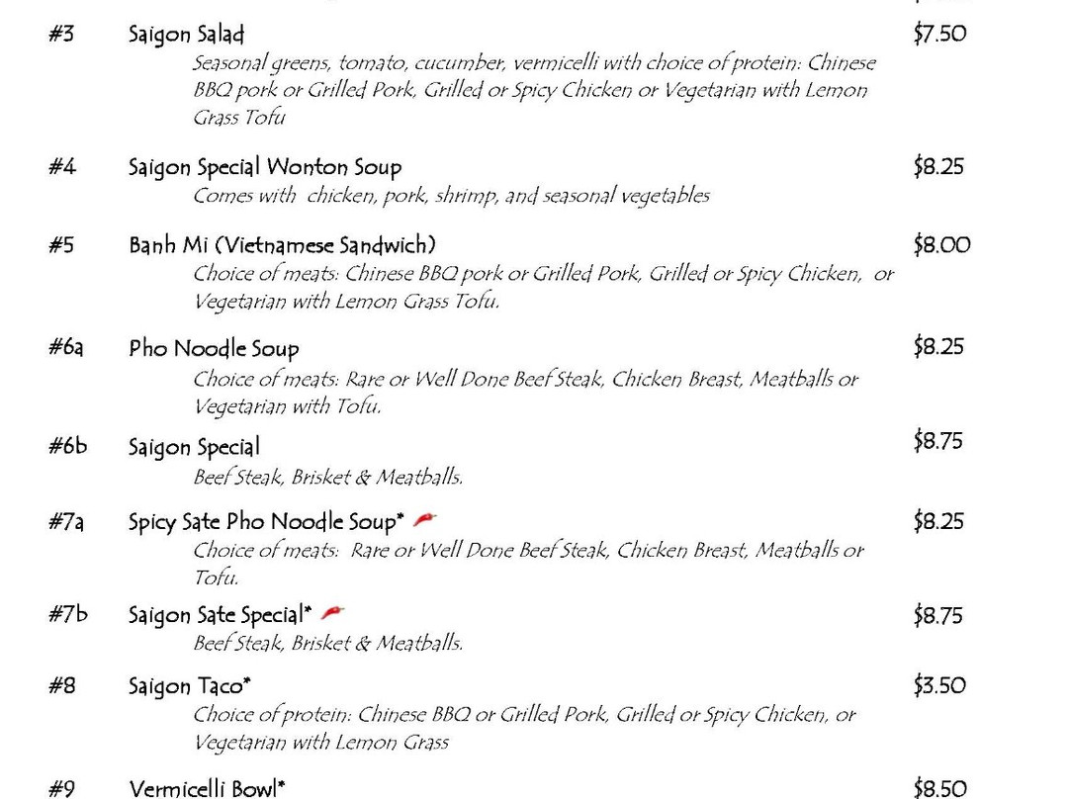Click the Saigon Taco item name
Image resolution: width=1068 pixels, height=799 pixels.
[x=189, y=685]
